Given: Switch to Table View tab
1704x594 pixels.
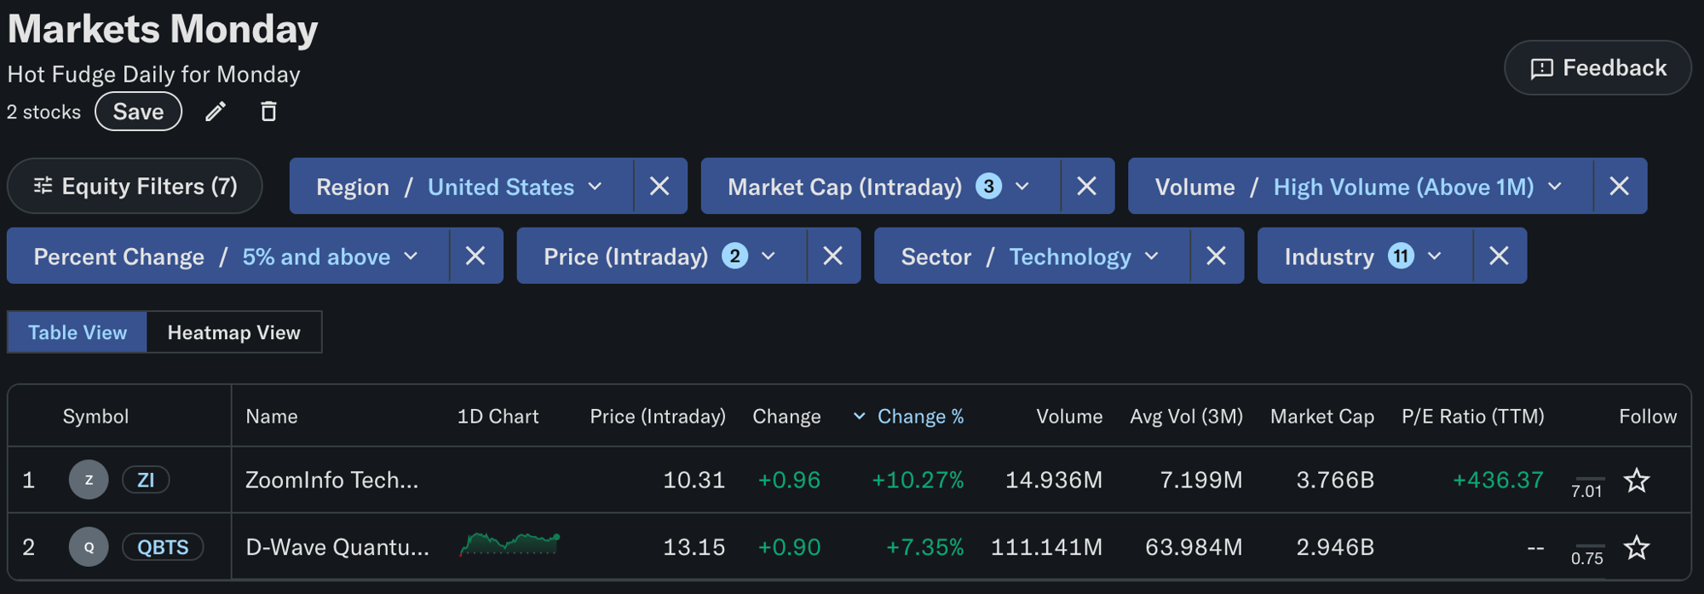Looking at the screenshot, I should point(78,332).
